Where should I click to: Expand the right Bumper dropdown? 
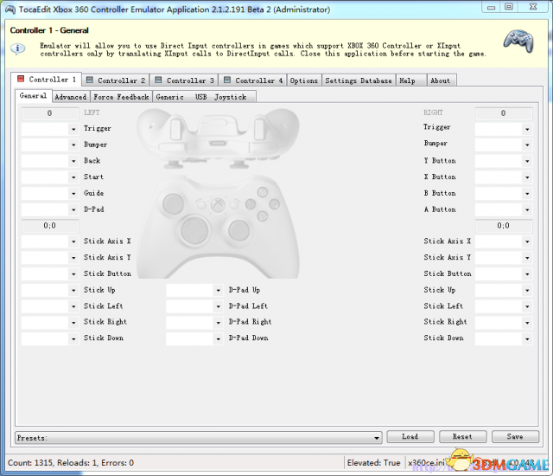527,145
